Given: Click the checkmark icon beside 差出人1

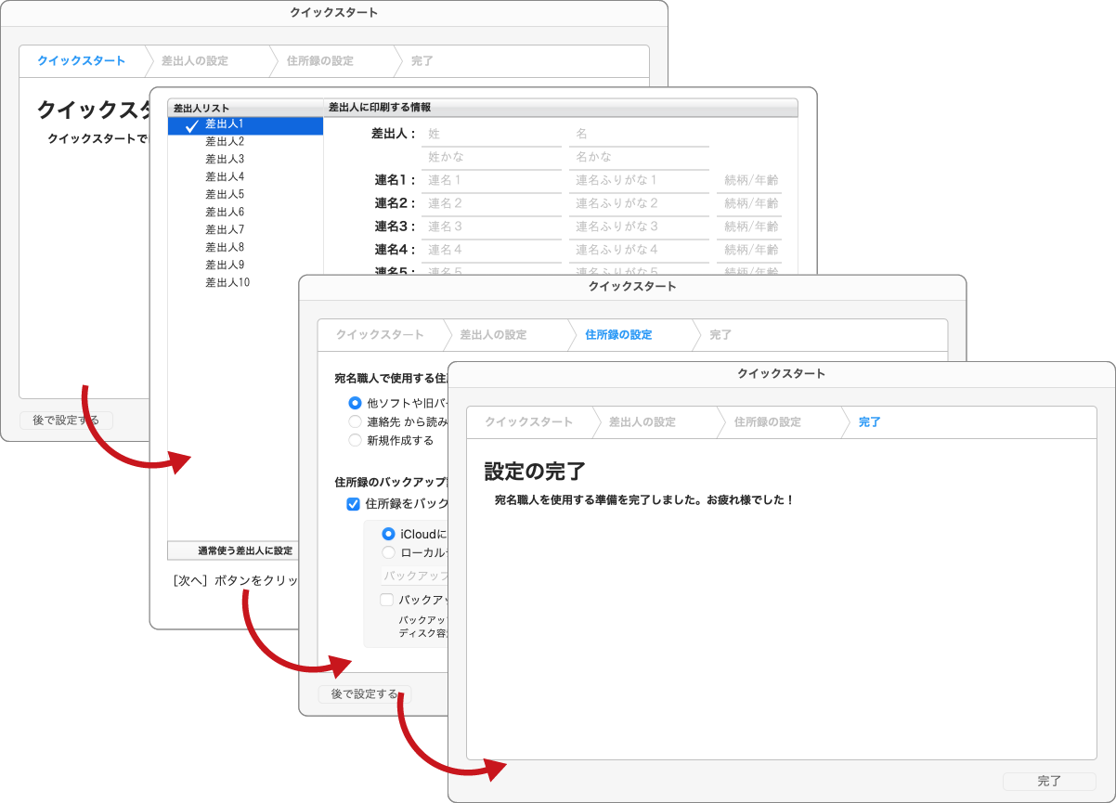Looking at the screenshot, I should click(192, 125).
